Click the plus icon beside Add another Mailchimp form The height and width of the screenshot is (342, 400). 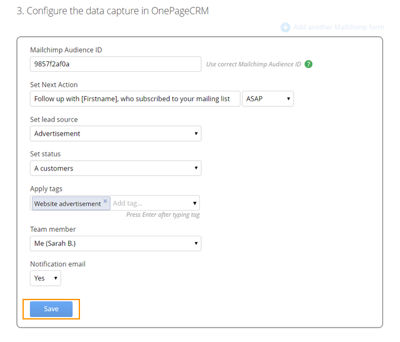click(x=286, y=28)
